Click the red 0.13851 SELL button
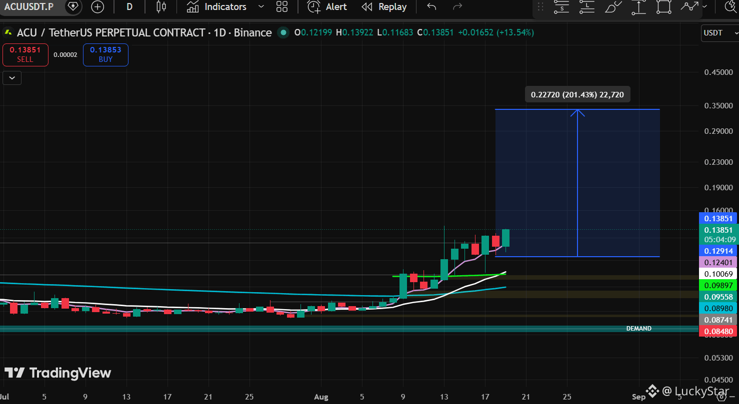 [25, 55]
